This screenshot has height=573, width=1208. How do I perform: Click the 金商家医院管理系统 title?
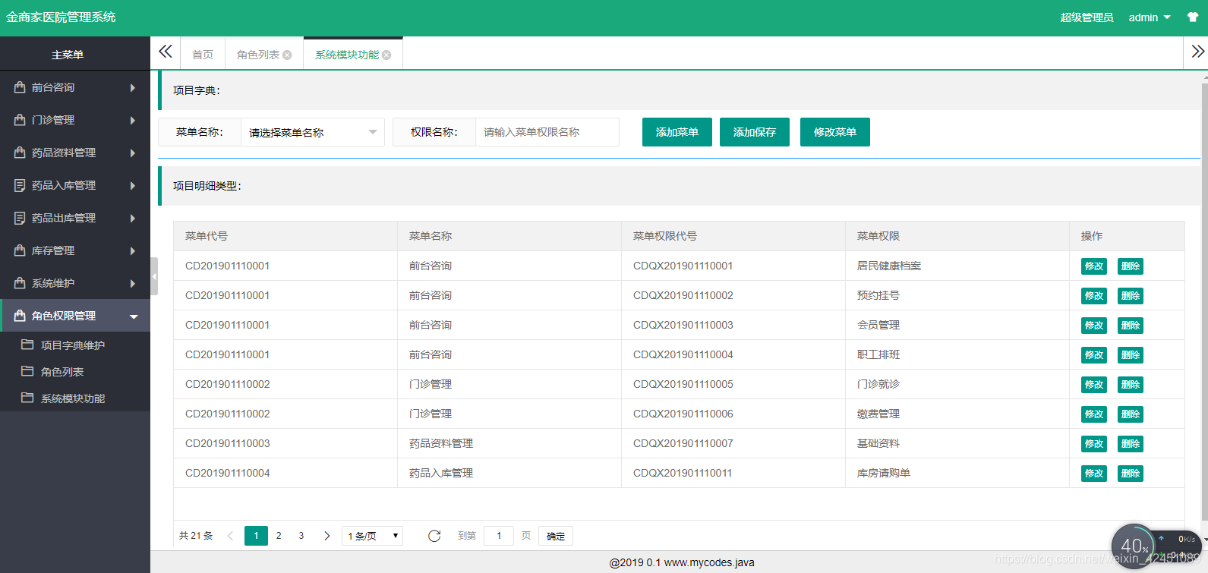click(61, 17)
